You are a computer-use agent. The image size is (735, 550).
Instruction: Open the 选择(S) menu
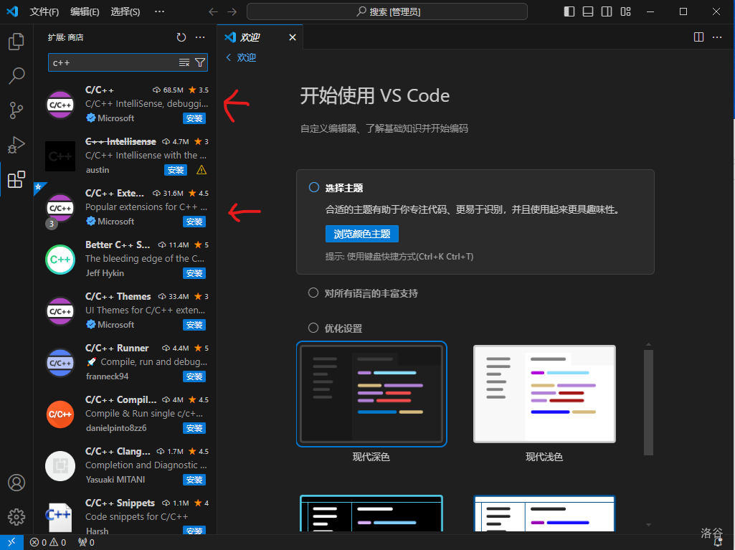click(x=125, y=11)
